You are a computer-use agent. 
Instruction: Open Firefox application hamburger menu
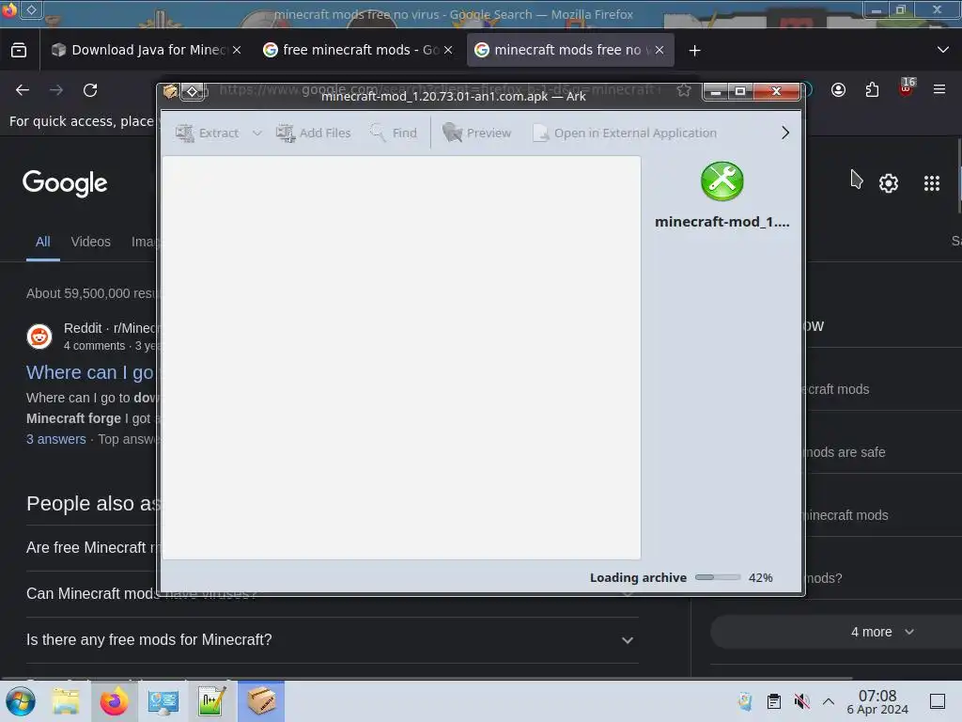(939, 90)
